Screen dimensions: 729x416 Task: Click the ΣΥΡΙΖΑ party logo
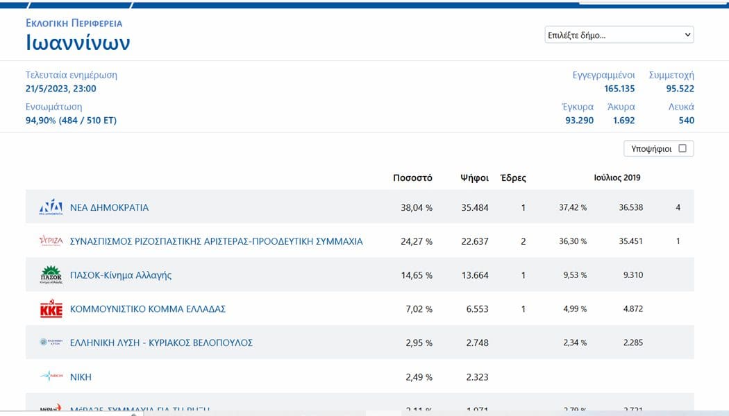(51, 241)
